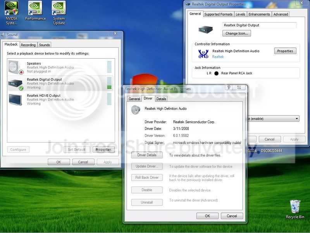Click the Speakers volume level meter

click(x=109, y=67)
